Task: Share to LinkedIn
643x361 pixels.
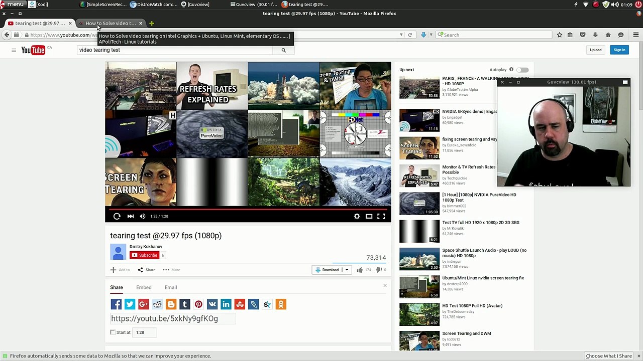Action: click(226, 304)
